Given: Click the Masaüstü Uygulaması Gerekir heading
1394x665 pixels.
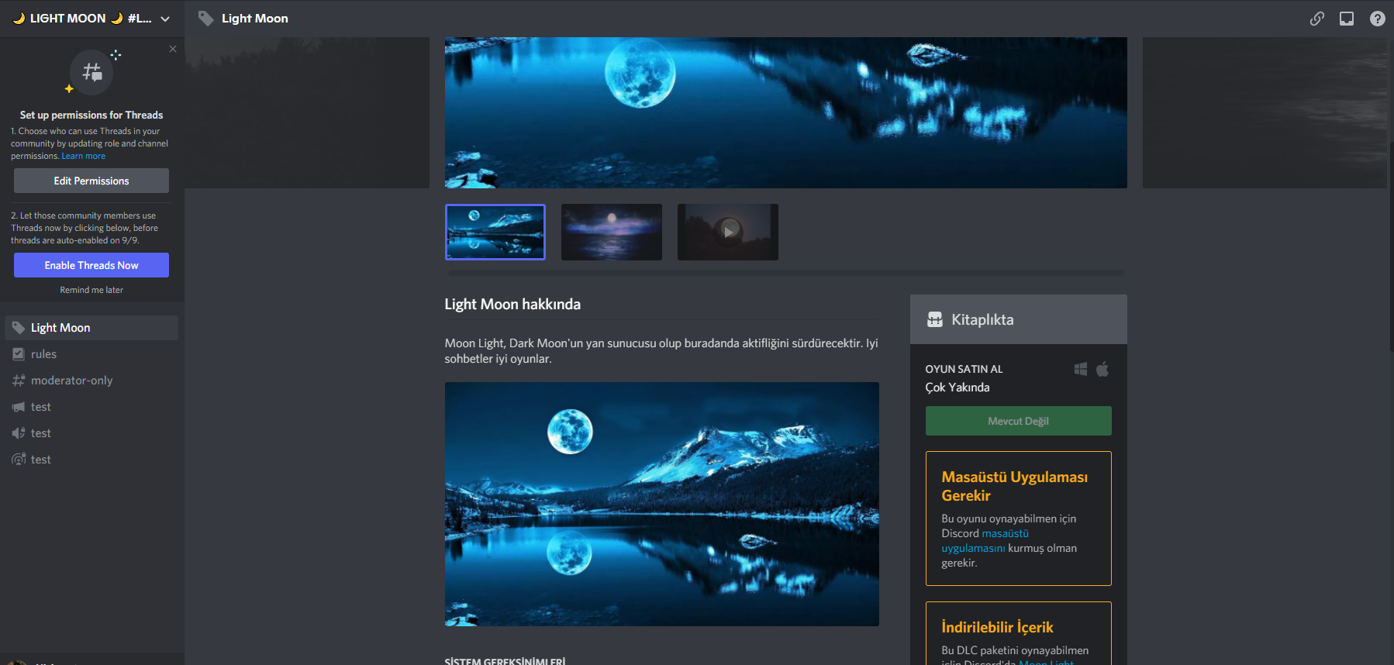Looking at the screenshot, I should tap(1015, 486).
